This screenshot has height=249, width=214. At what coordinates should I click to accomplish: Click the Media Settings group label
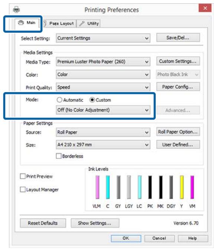[x=38, y=52]
